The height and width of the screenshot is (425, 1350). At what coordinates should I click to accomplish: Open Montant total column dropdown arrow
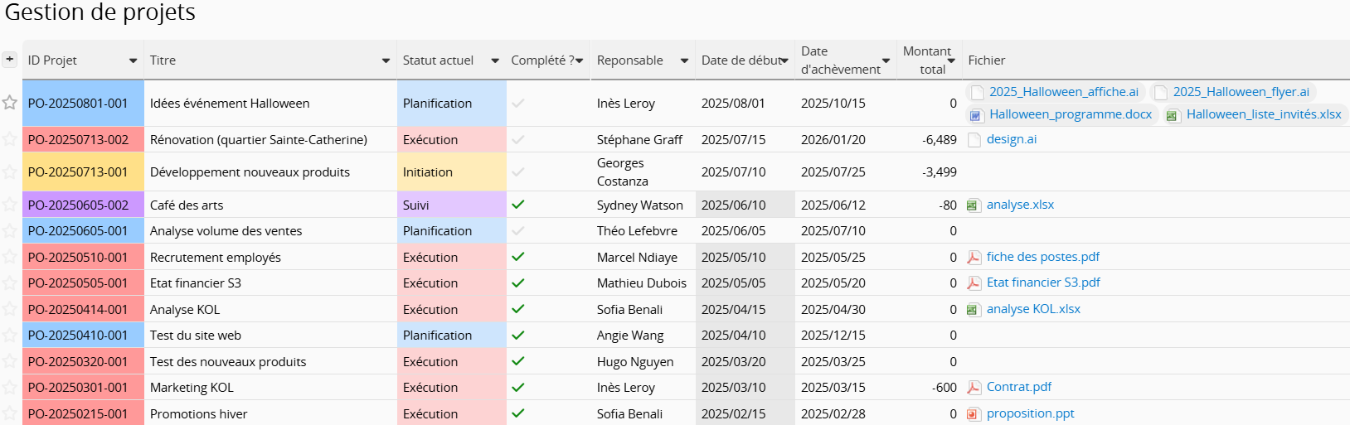coord(951,60)
